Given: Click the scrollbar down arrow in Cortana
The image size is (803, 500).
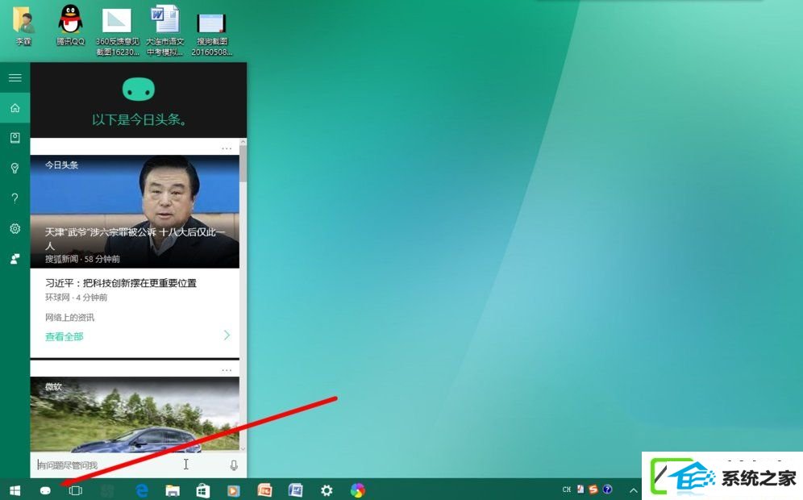Looking at the screenshot, I should [243, 448].
